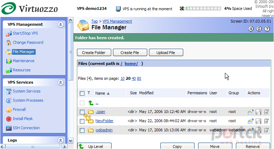
Task: Click the Resources bar chart icon
Action: pos(9,70)
